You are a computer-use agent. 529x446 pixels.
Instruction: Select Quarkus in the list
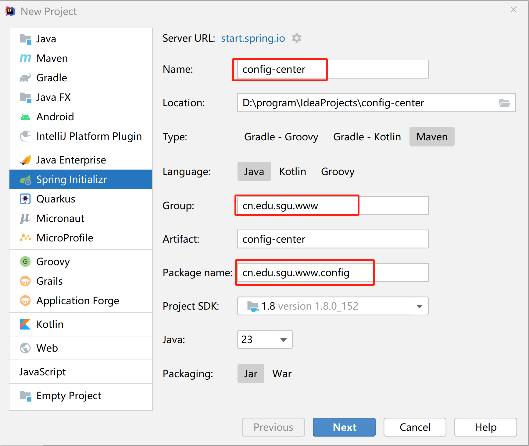(x=81, y=199)
